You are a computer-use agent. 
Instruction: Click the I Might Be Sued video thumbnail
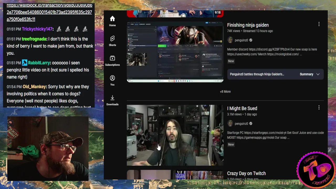(x=175, y=135)
